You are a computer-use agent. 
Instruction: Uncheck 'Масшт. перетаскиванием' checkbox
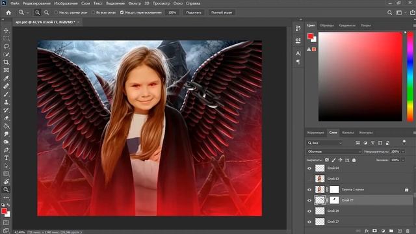[122, 12]
